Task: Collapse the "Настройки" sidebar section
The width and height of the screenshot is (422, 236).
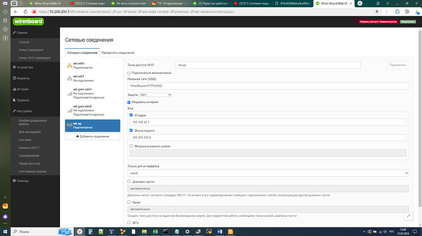Action: pyautogui.click(x=24, y=111)
